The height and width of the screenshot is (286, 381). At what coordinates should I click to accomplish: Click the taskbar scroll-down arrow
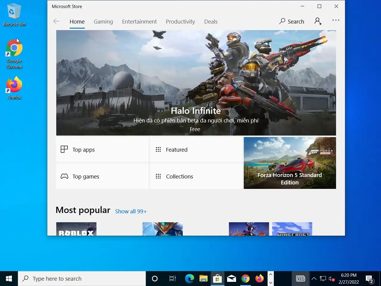[271, 283]
